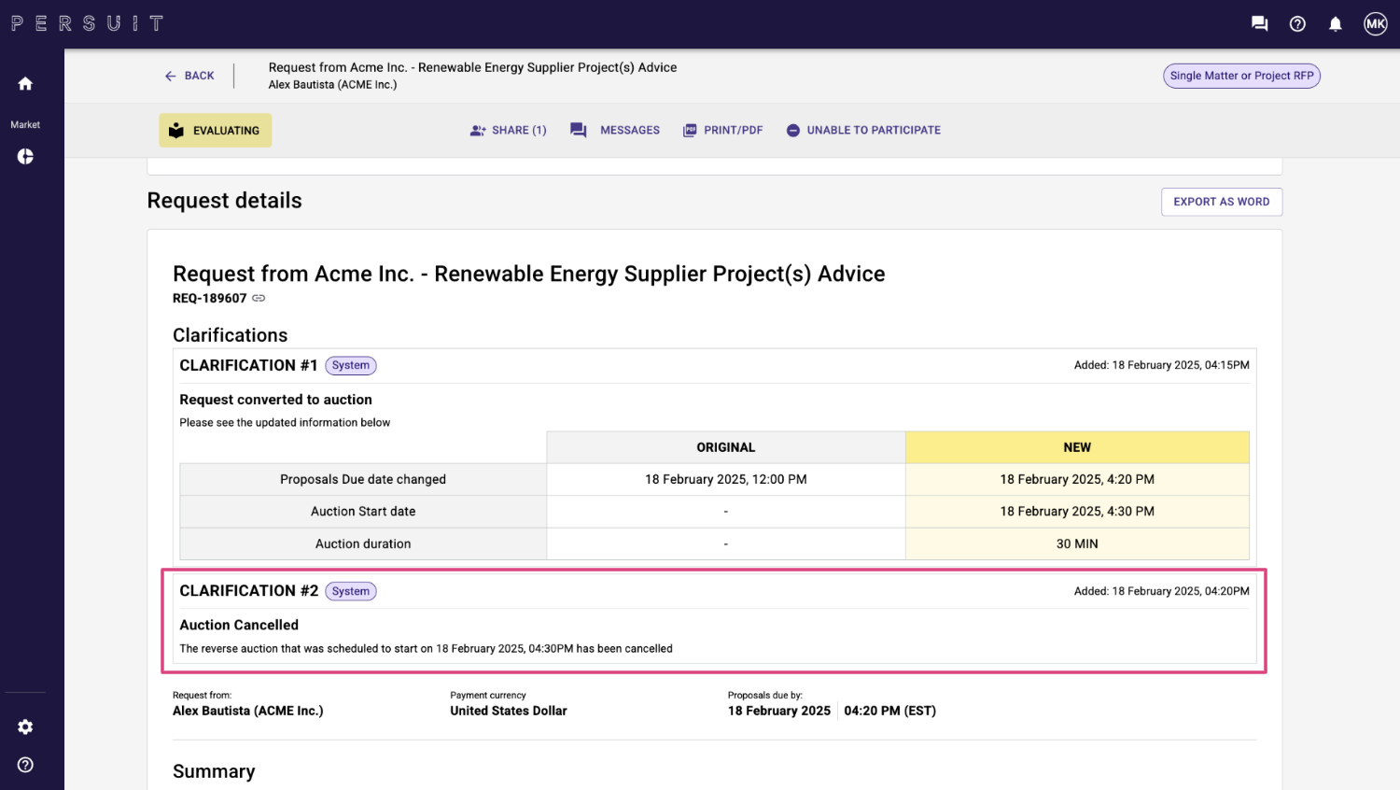
Task: Open Share (1) option
Action: pyautogui.click(x=509, y=131)
